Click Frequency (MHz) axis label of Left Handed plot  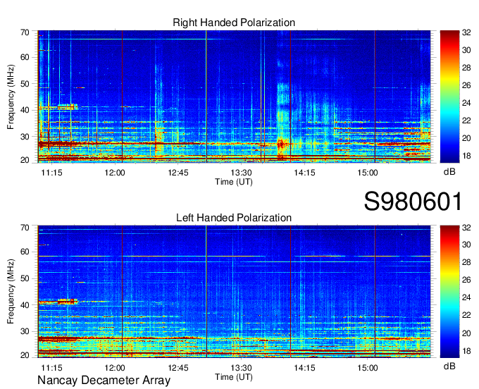11,292
